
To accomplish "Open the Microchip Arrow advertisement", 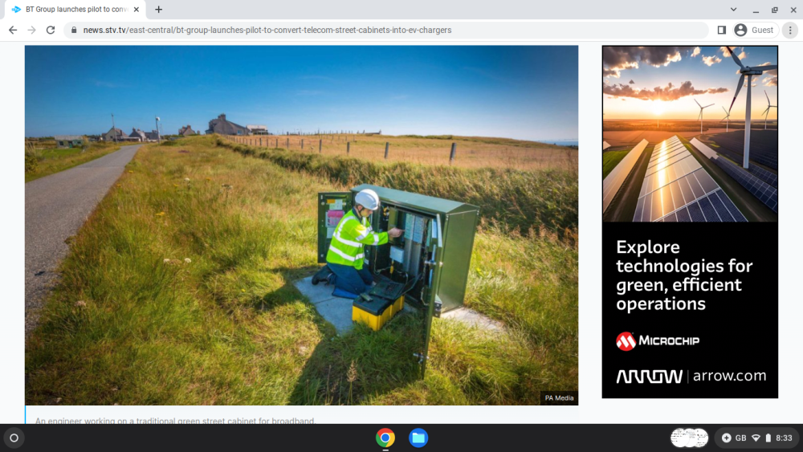I will [690, 222].
